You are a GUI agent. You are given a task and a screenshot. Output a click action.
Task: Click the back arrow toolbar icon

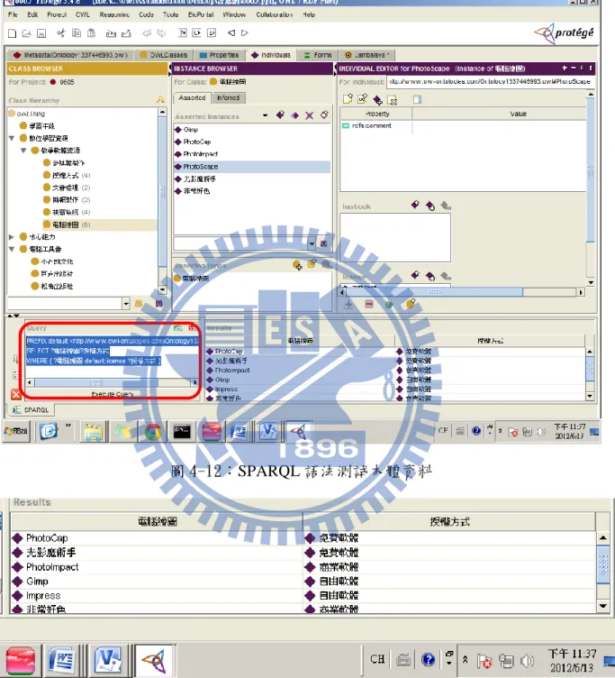pyautogui.click(x=231, y=32)
